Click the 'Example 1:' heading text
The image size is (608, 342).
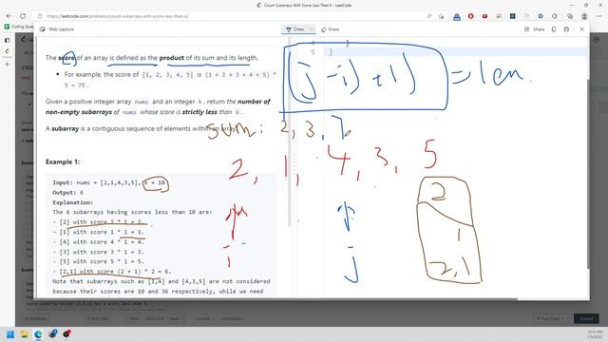(x=63, y=161)
